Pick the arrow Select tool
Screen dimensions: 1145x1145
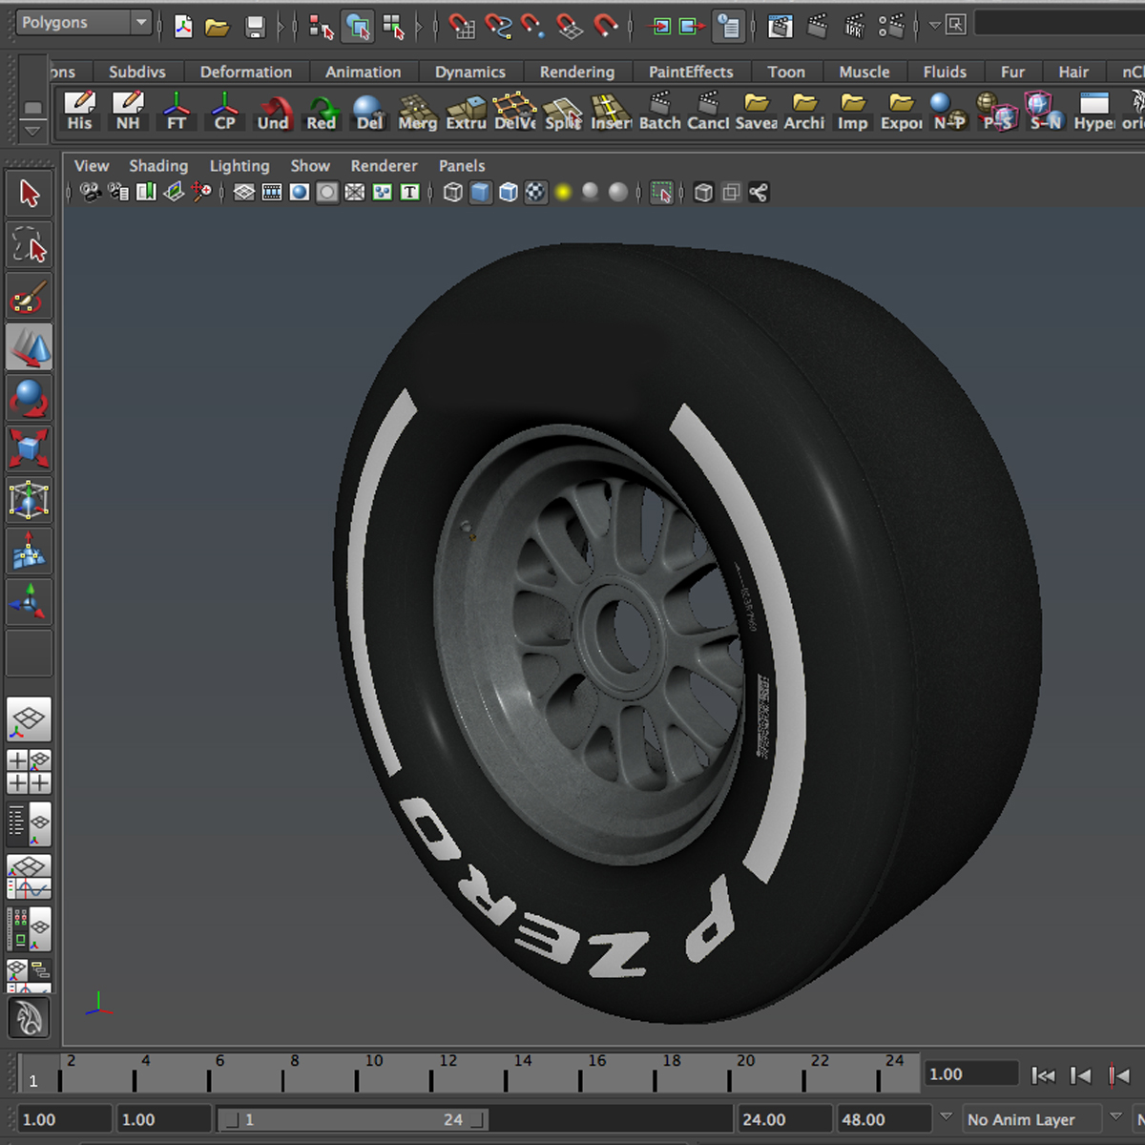coord(29,194)
